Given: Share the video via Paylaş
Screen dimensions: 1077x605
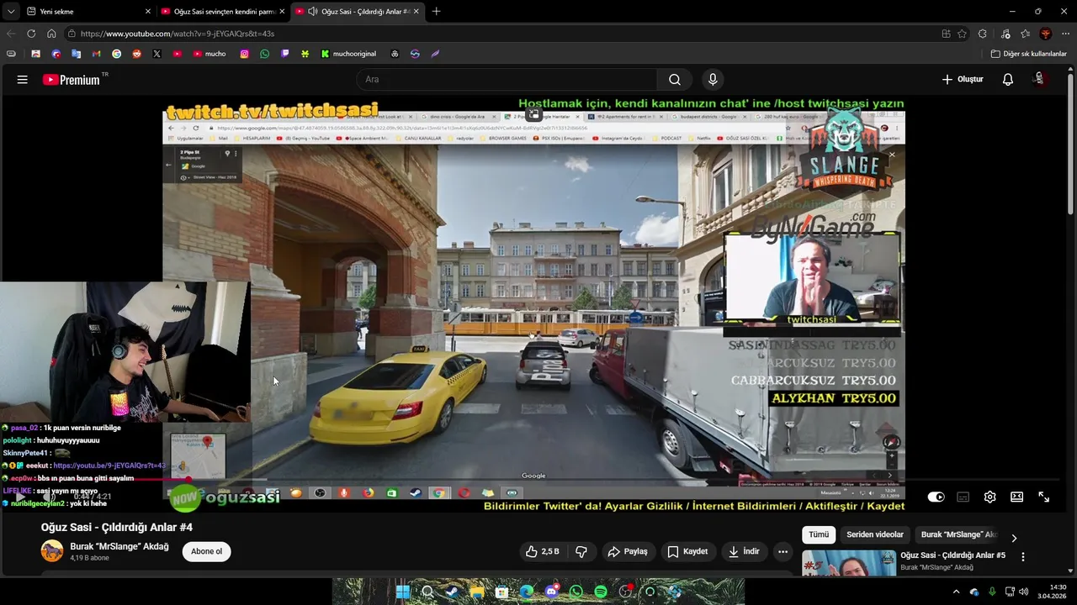Looking at the screenshot, I should (628, 551).
